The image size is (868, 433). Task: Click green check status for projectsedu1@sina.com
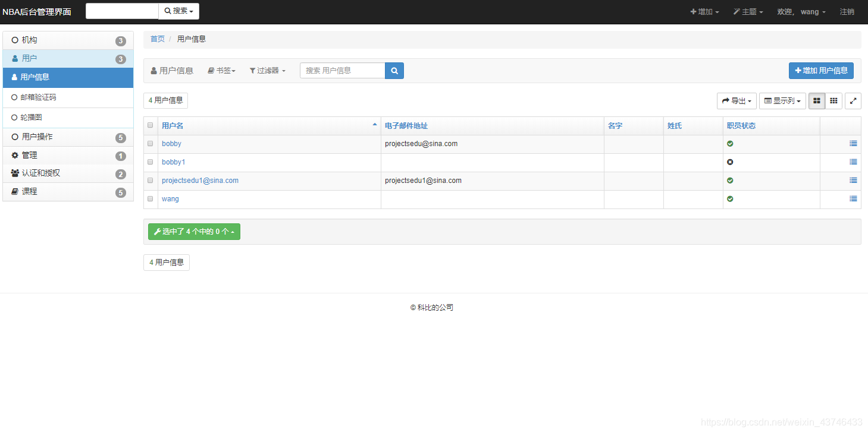(x=730, y=181)
